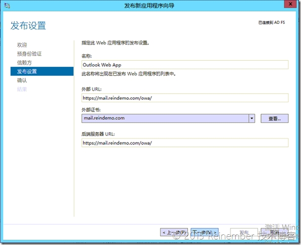Open the 外部证书 dropdown arrow

[x=252, y=118]
